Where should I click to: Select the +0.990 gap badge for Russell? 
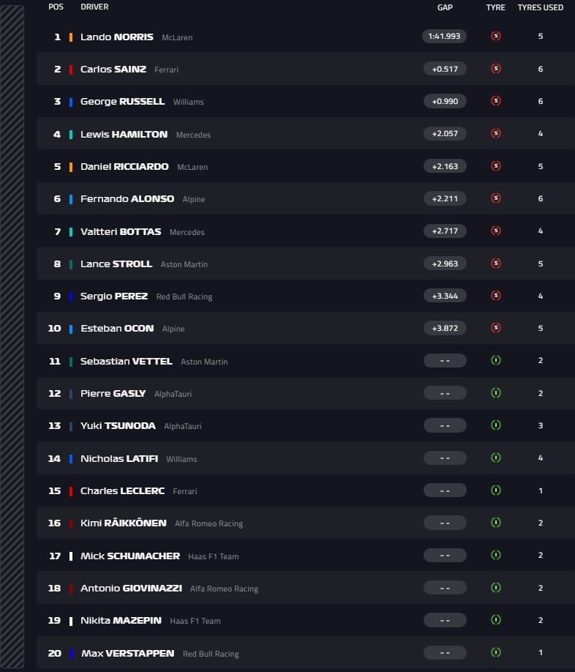445,101
